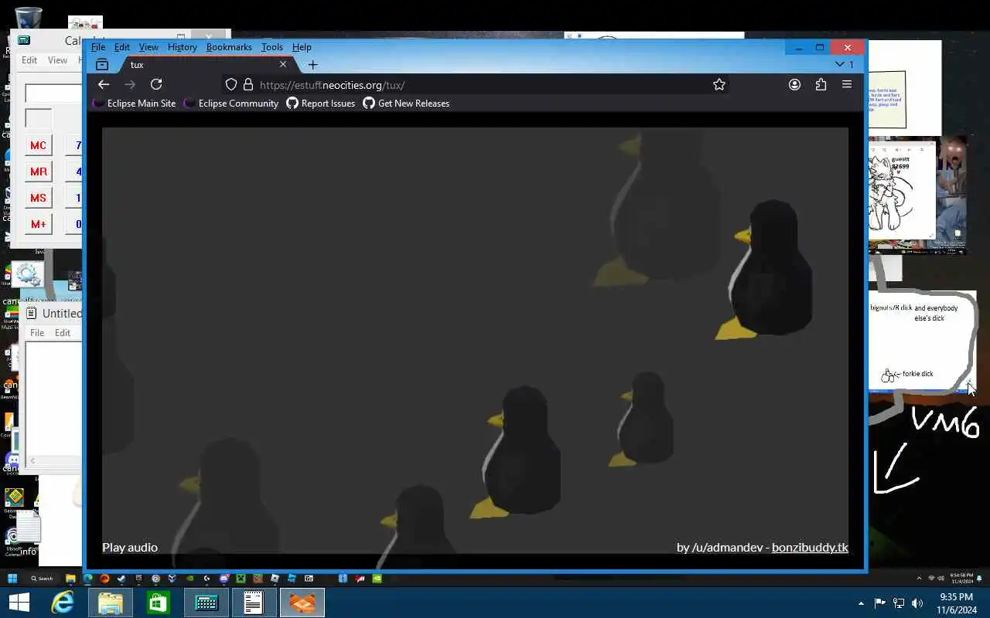This screenshot has height=618, width=990.
Task: Open the Get New Releases bookmark
Action: (406, 104)
